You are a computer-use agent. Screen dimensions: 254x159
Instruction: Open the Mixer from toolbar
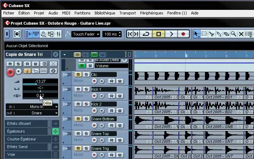coord(59,34)
